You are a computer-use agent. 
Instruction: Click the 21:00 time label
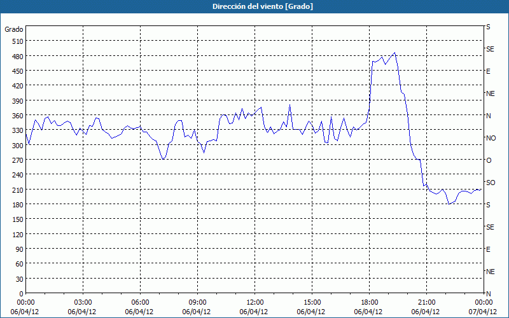(426, 303)
